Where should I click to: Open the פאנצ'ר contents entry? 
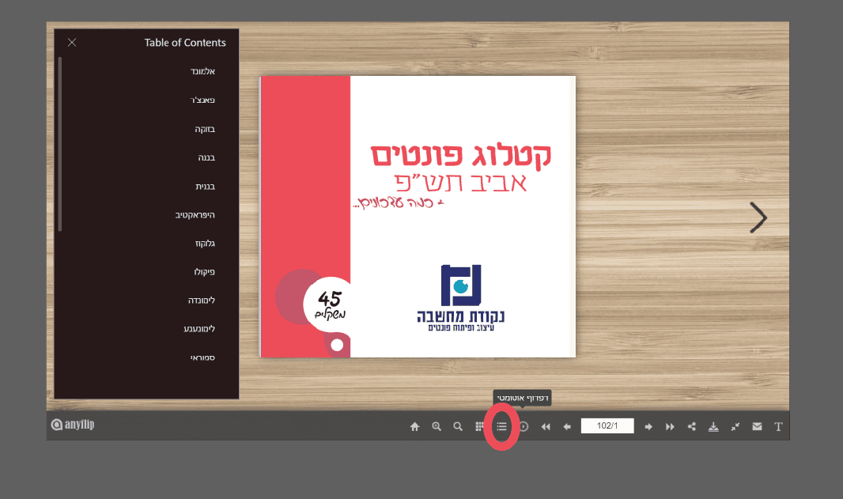pyautogui.click(x=202, y=100)
